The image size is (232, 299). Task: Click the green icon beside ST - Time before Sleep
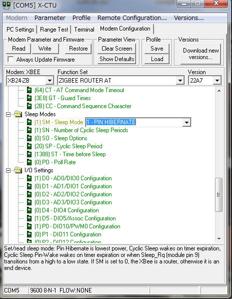click(29, 154)
